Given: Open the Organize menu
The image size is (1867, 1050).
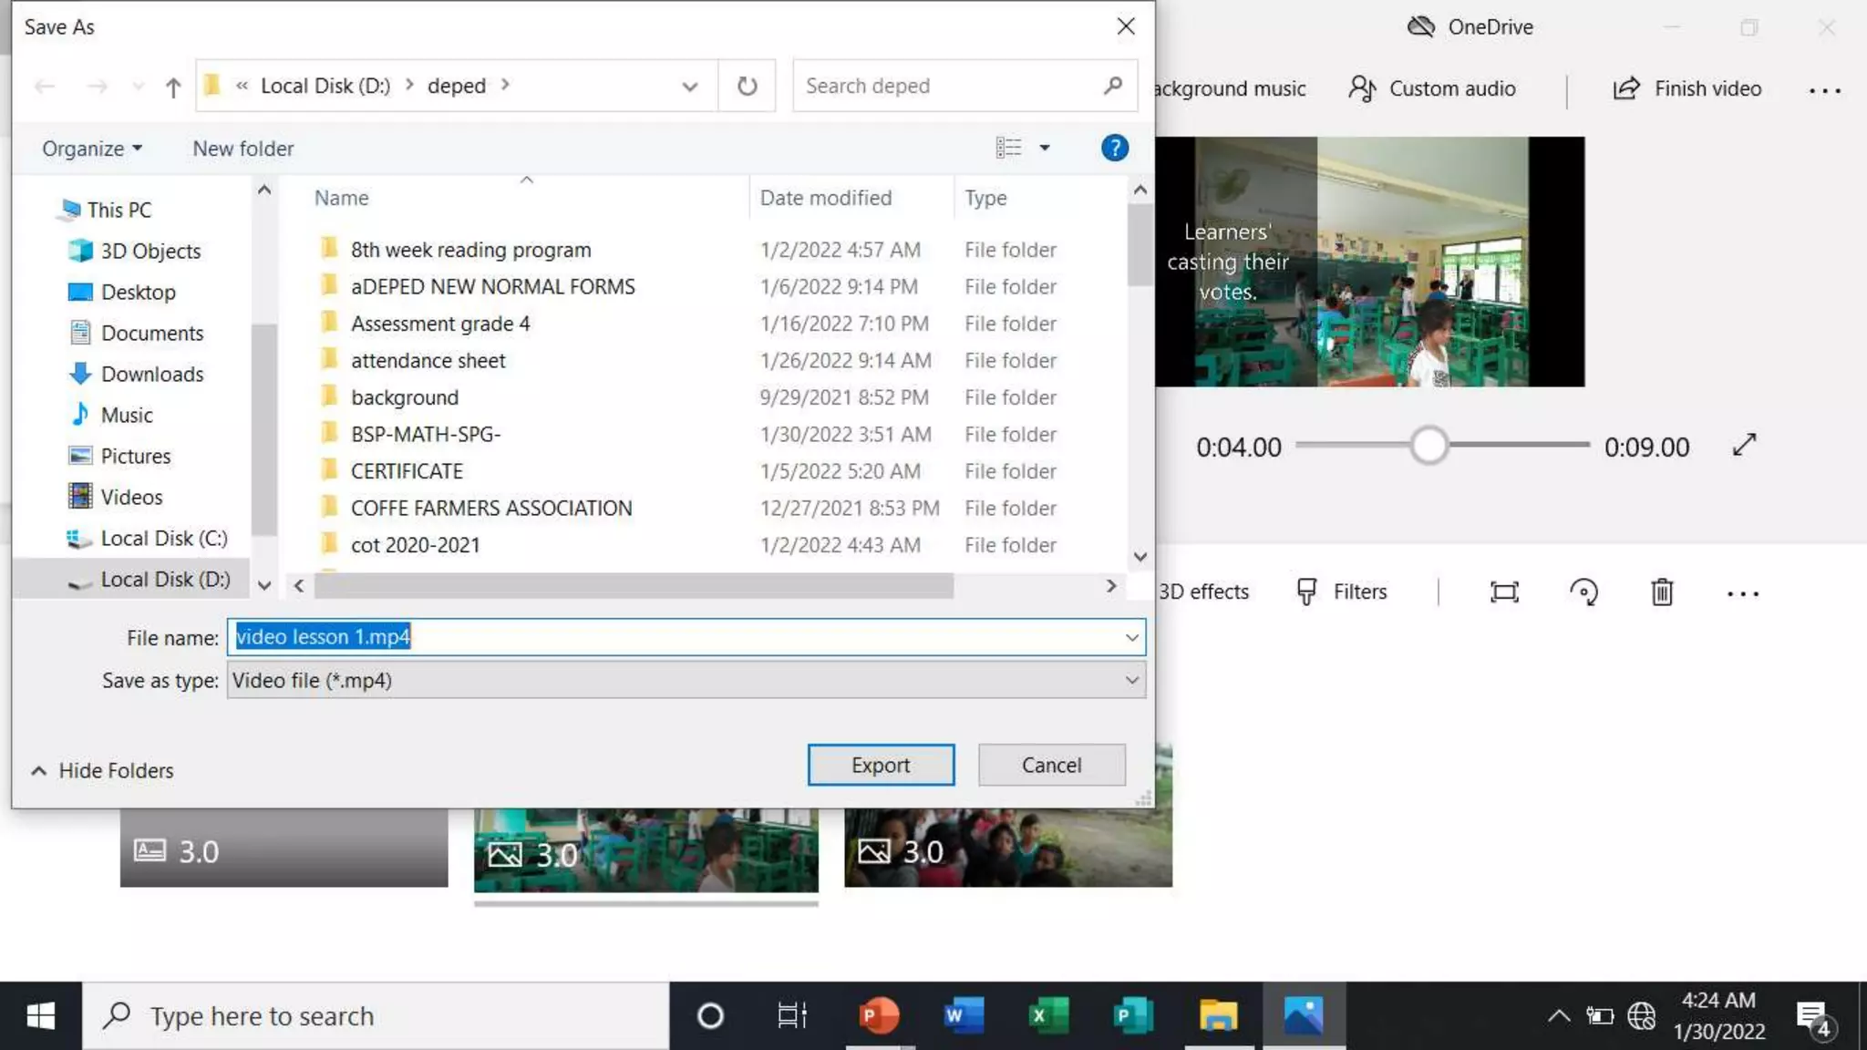Looking at the screenshot, I should tap(91, 149).
